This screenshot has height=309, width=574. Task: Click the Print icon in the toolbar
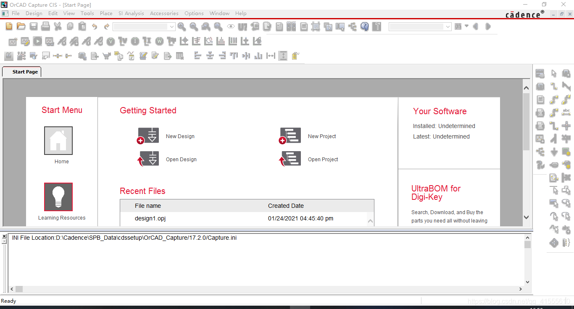46,26
